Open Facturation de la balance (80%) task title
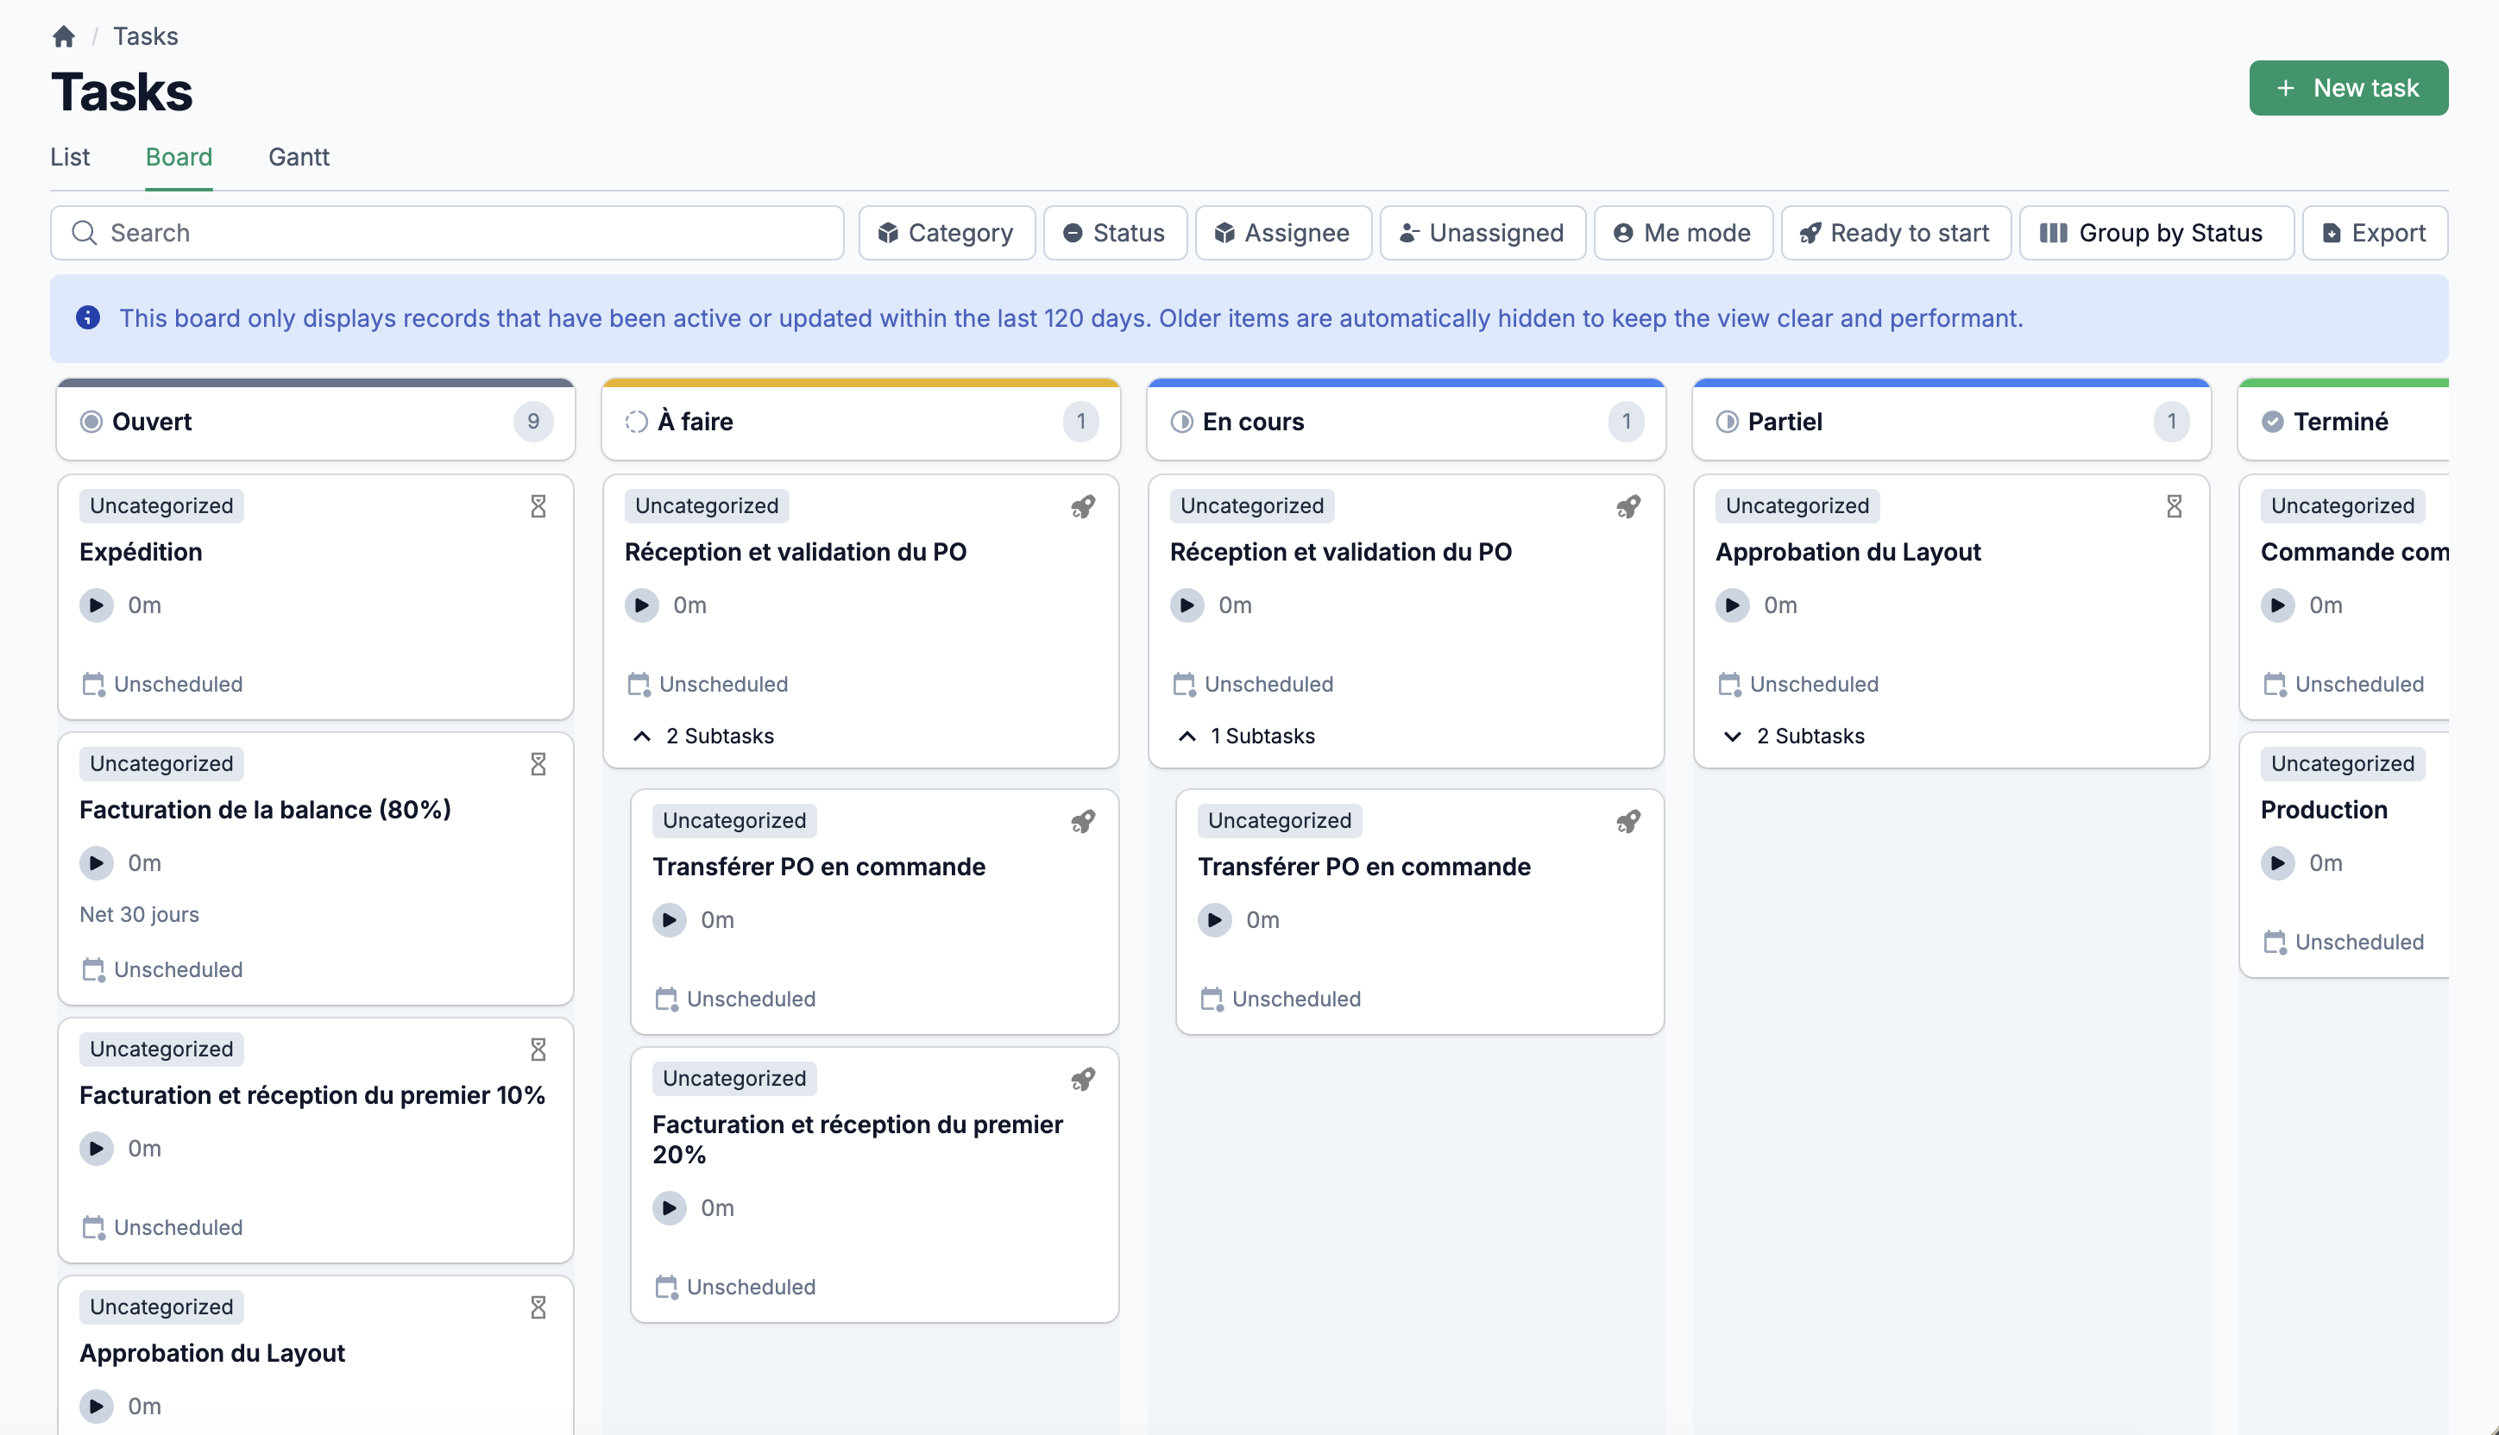2499x1435 pixels. coord(265,810)
